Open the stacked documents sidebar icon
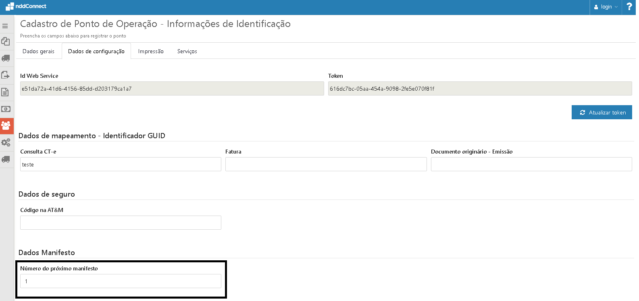 tap(5, 41)
